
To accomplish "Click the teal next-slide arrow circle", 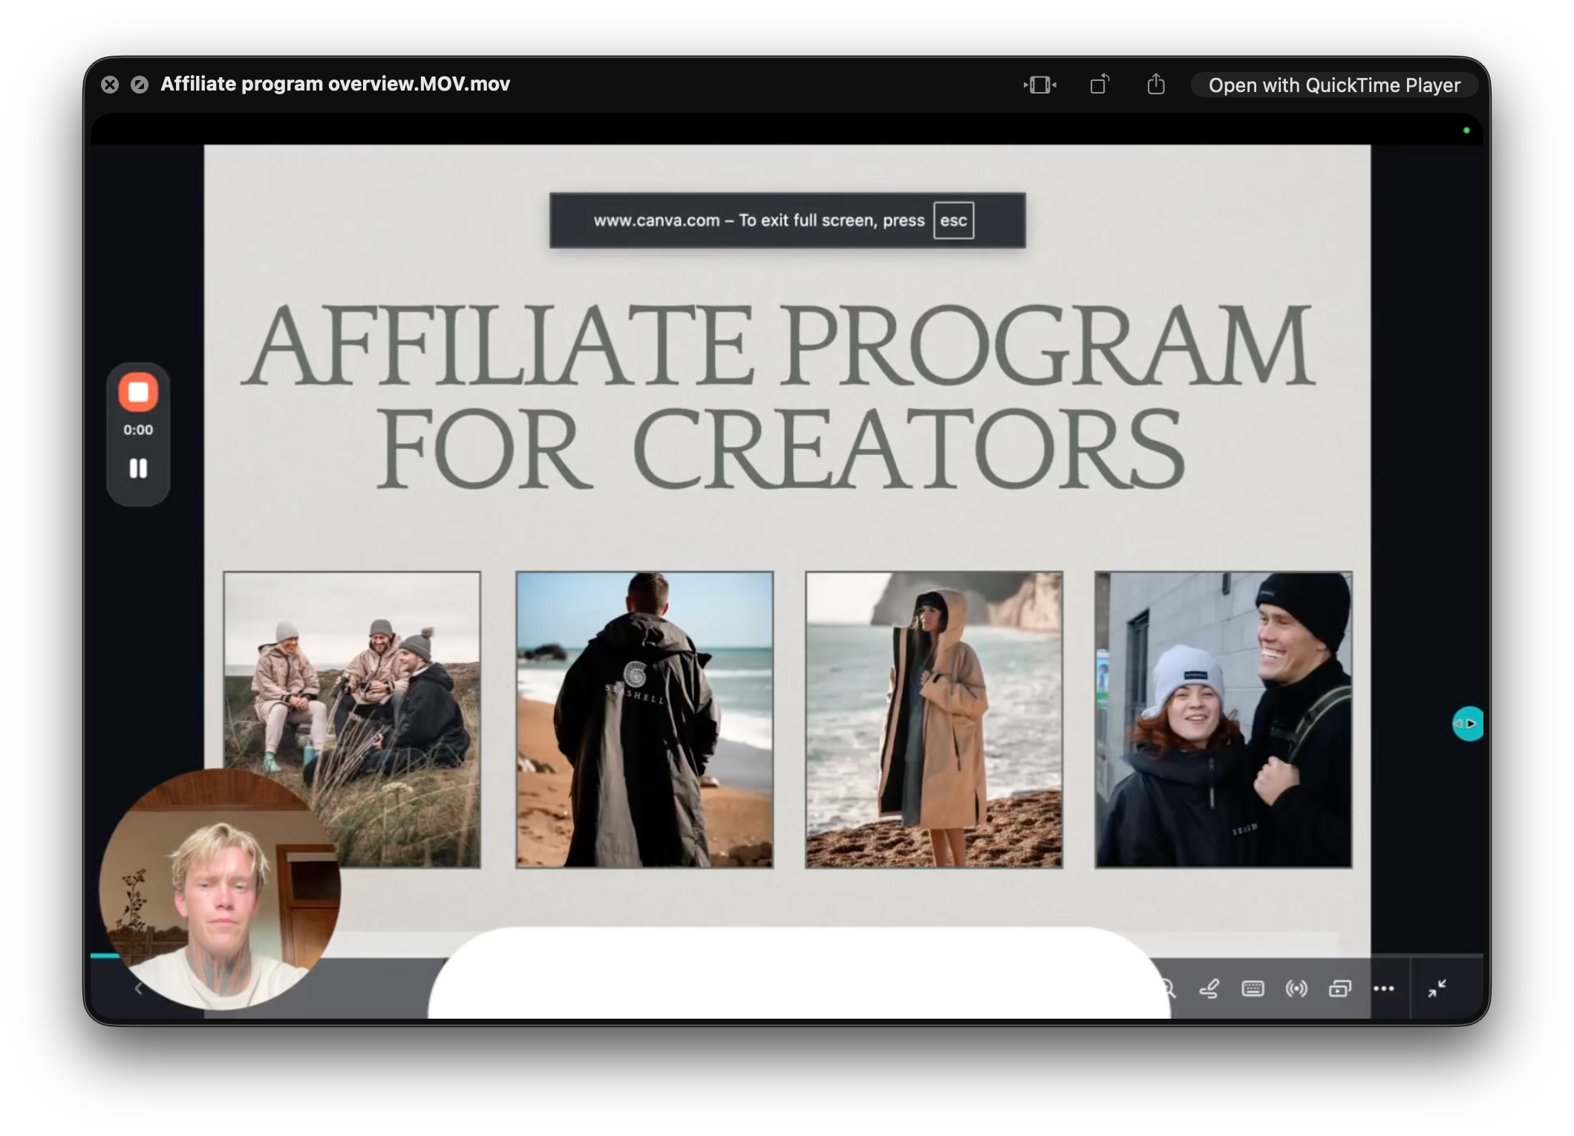I will coord(1468,723).
